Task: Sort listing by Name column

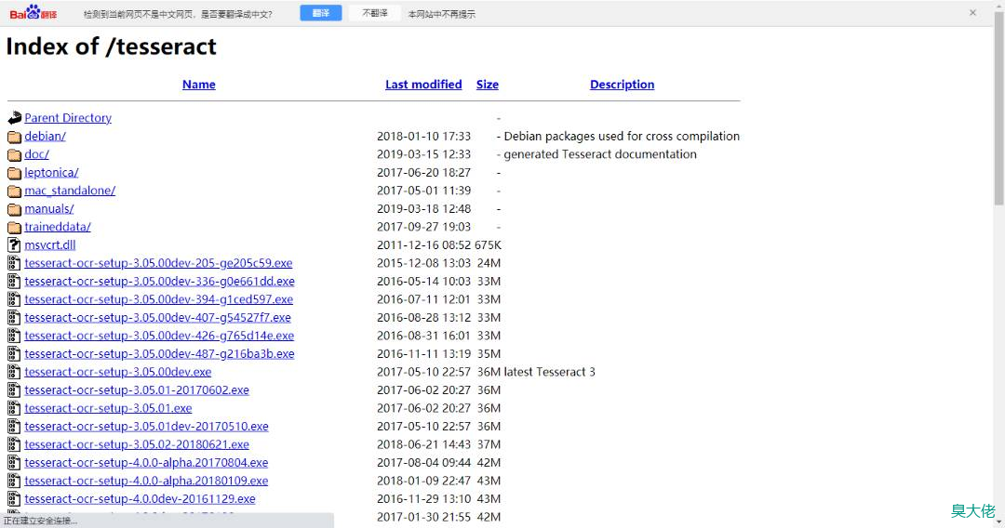Action: coord(199,85)
